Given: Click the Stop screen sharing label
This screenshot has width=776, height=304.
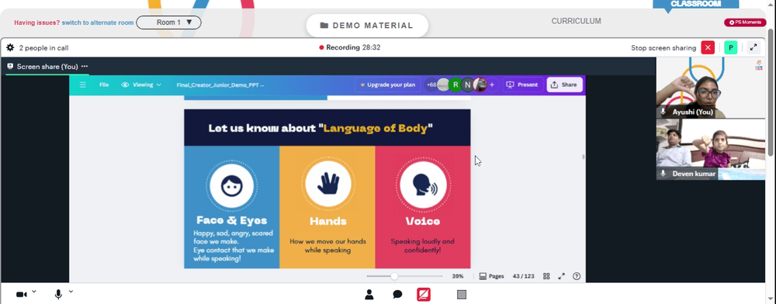Looking at the screenshot, I should tap(663, 48).
